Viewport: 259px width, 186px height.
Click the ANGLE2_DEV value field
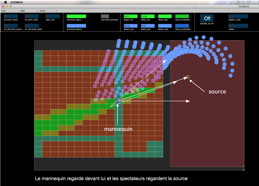148,26
